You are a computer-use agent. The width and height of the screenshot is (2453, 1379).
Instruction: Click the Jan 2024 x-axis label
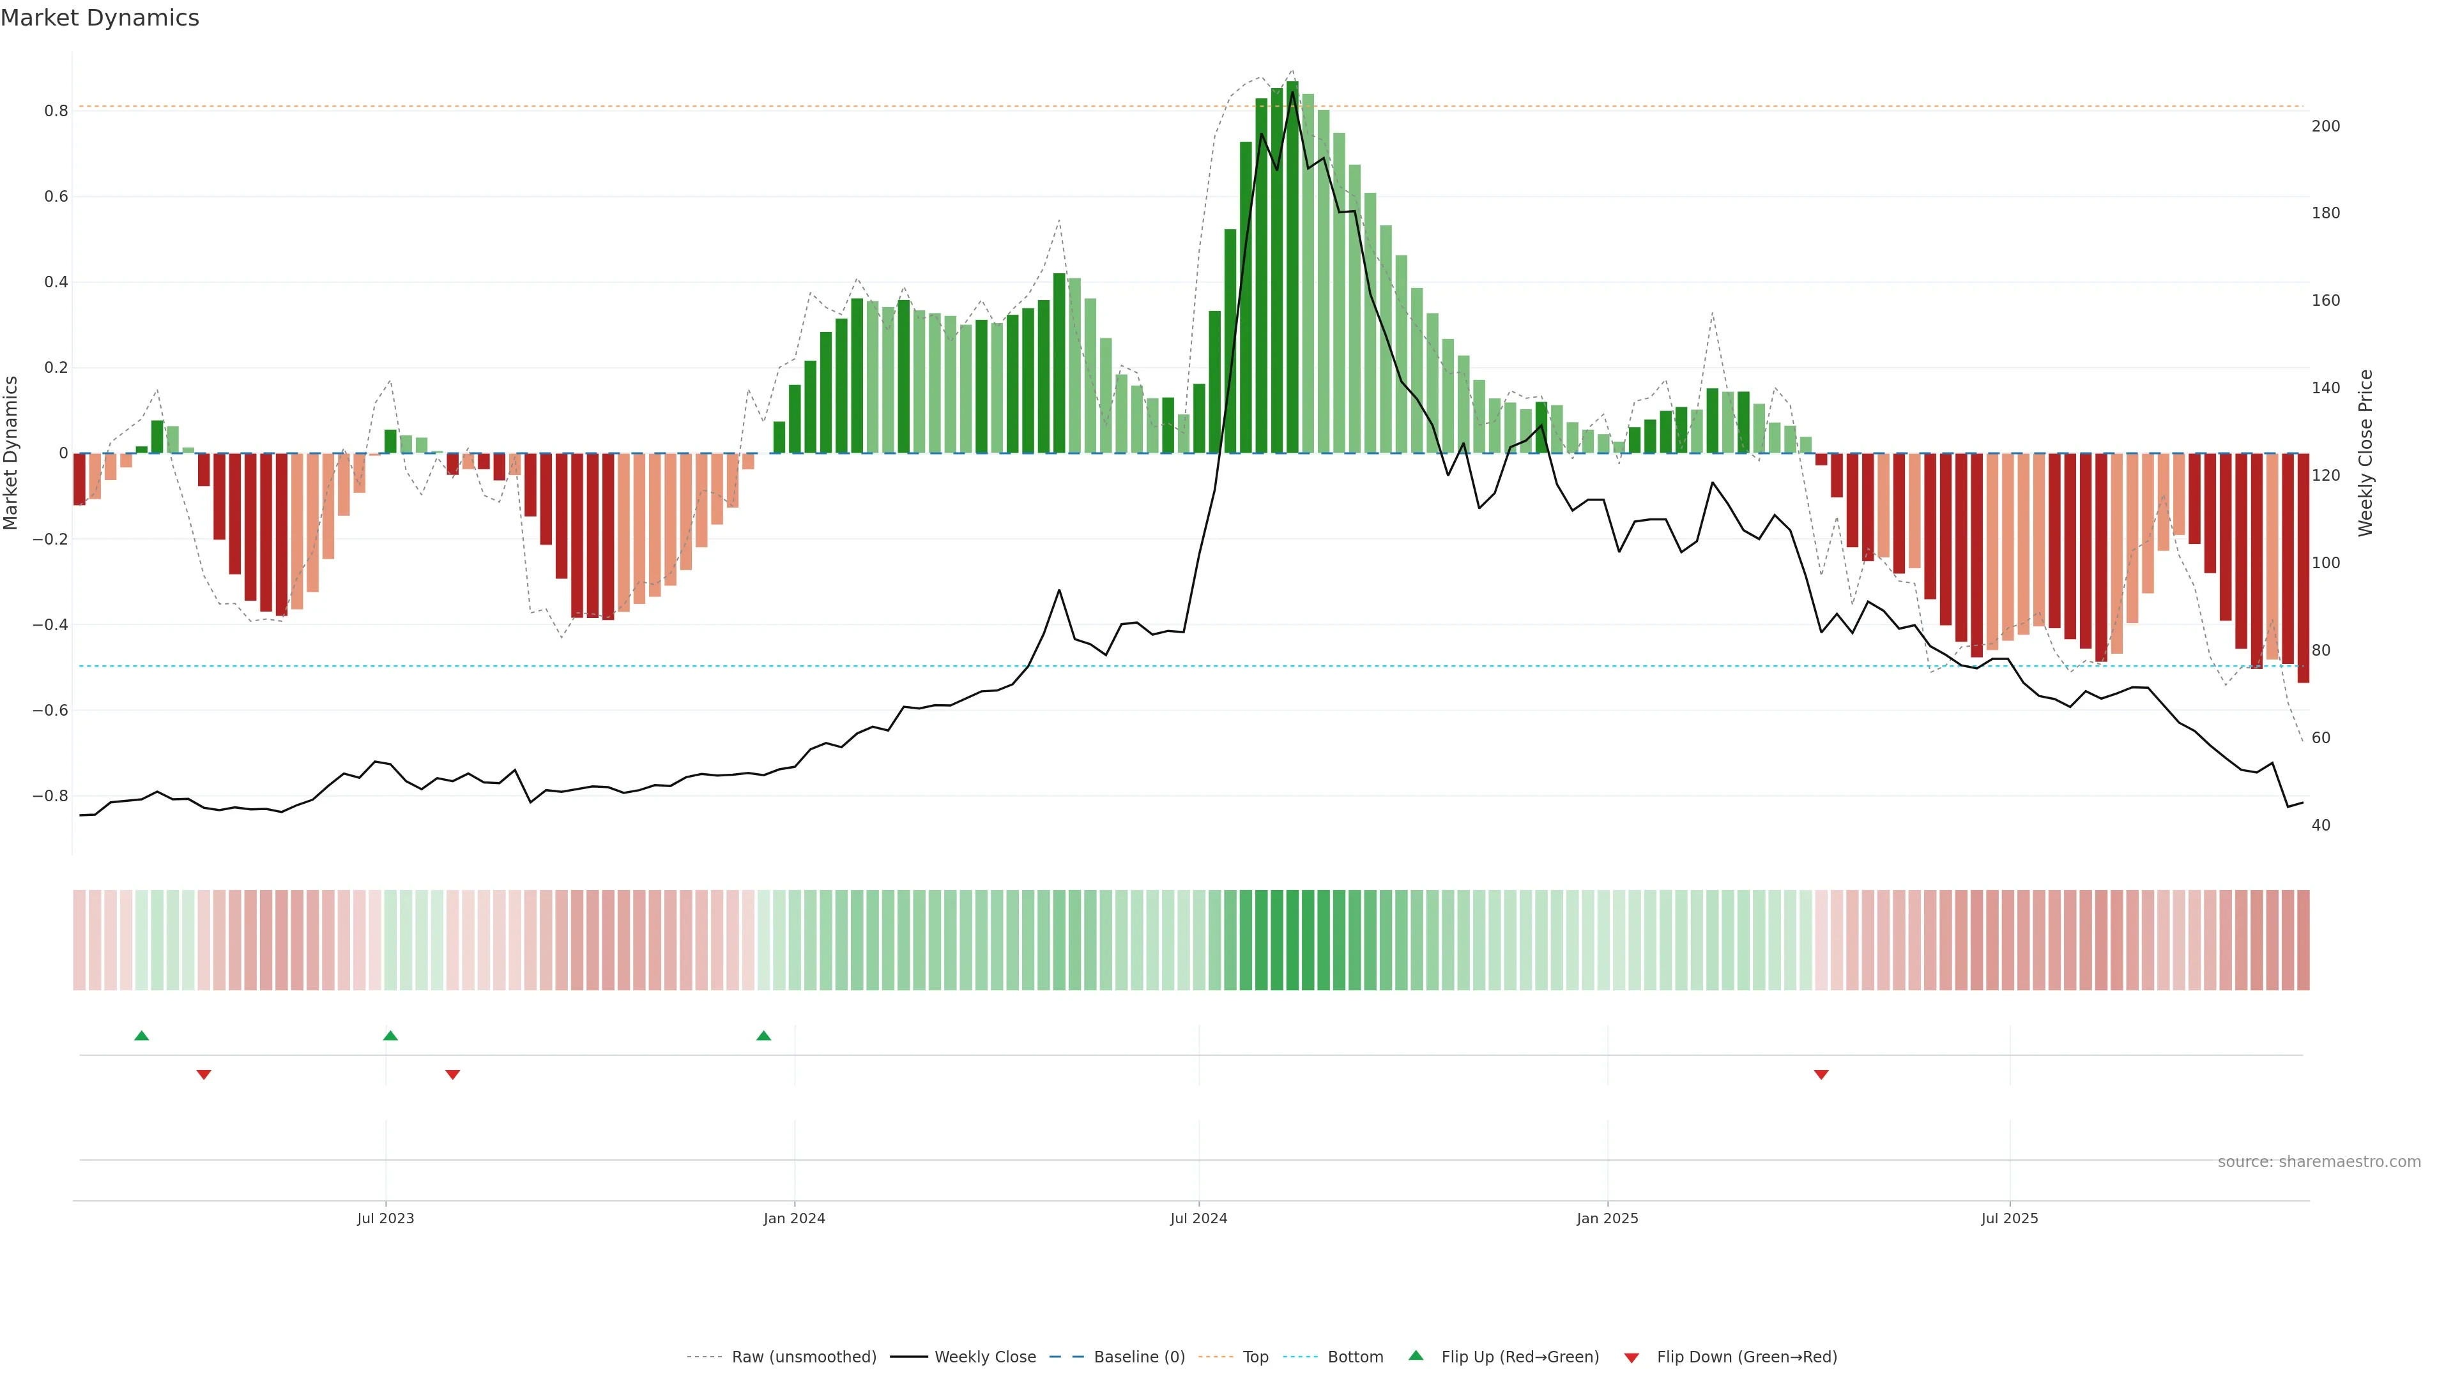794,1218
